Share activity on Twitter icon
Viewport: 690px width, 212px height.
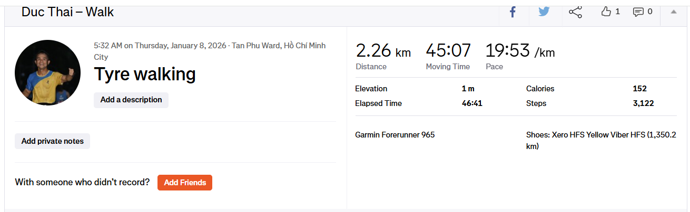(x=544, y=12)
